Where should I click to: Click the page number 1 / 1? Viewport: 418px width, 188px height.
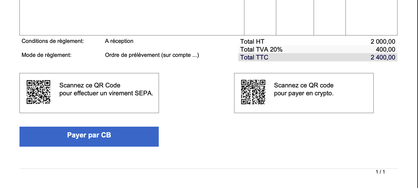coord(380,172)
